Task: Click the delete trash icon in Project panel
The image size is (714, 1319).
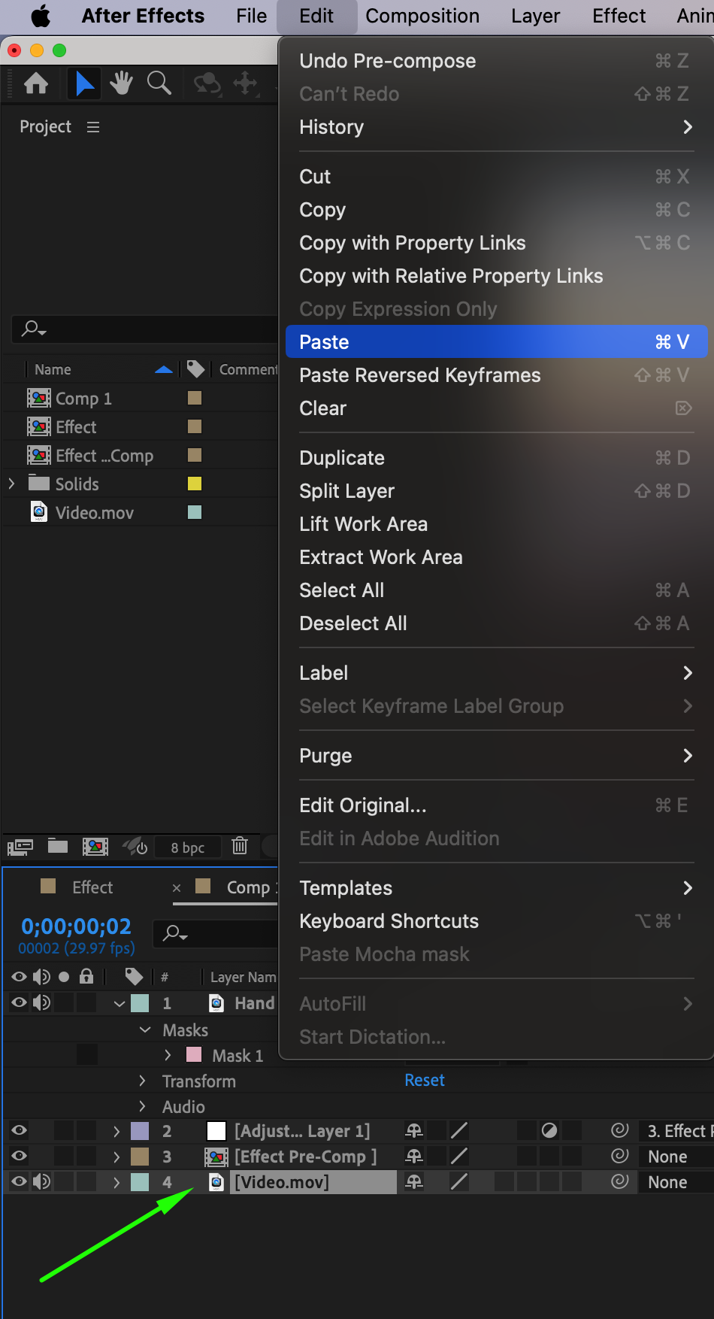Action: tap(240, 846)
